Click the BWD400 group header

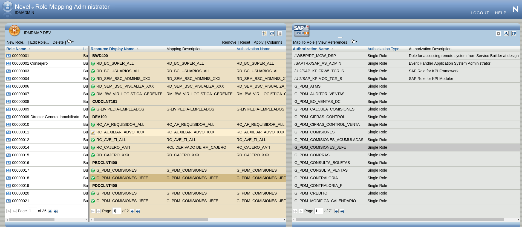coord(100,56)
